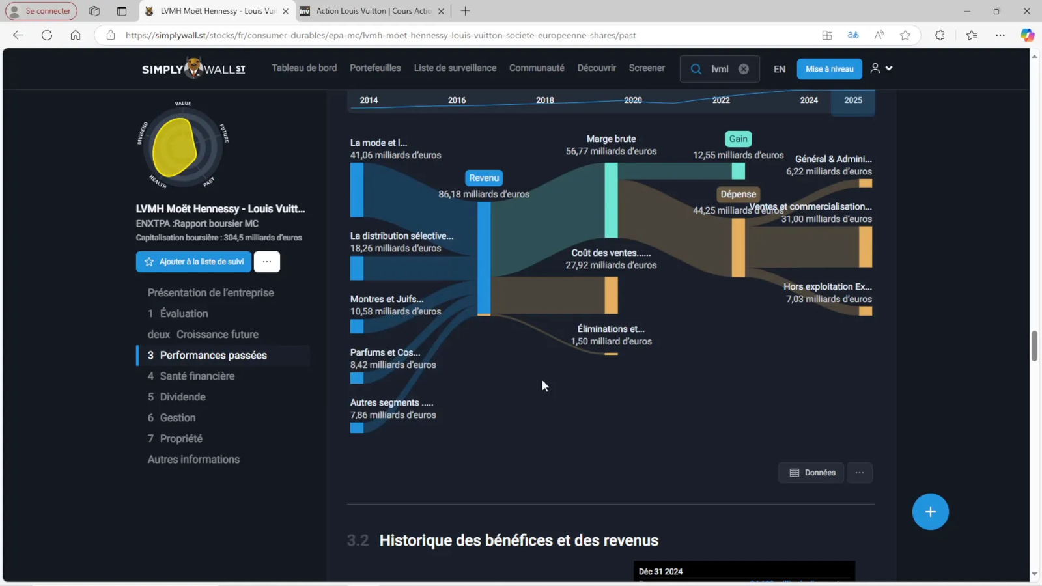1042x586 pixels.
Task: Switch to Action Louis Vuitton tab
Action: click(x=373, y=11)
